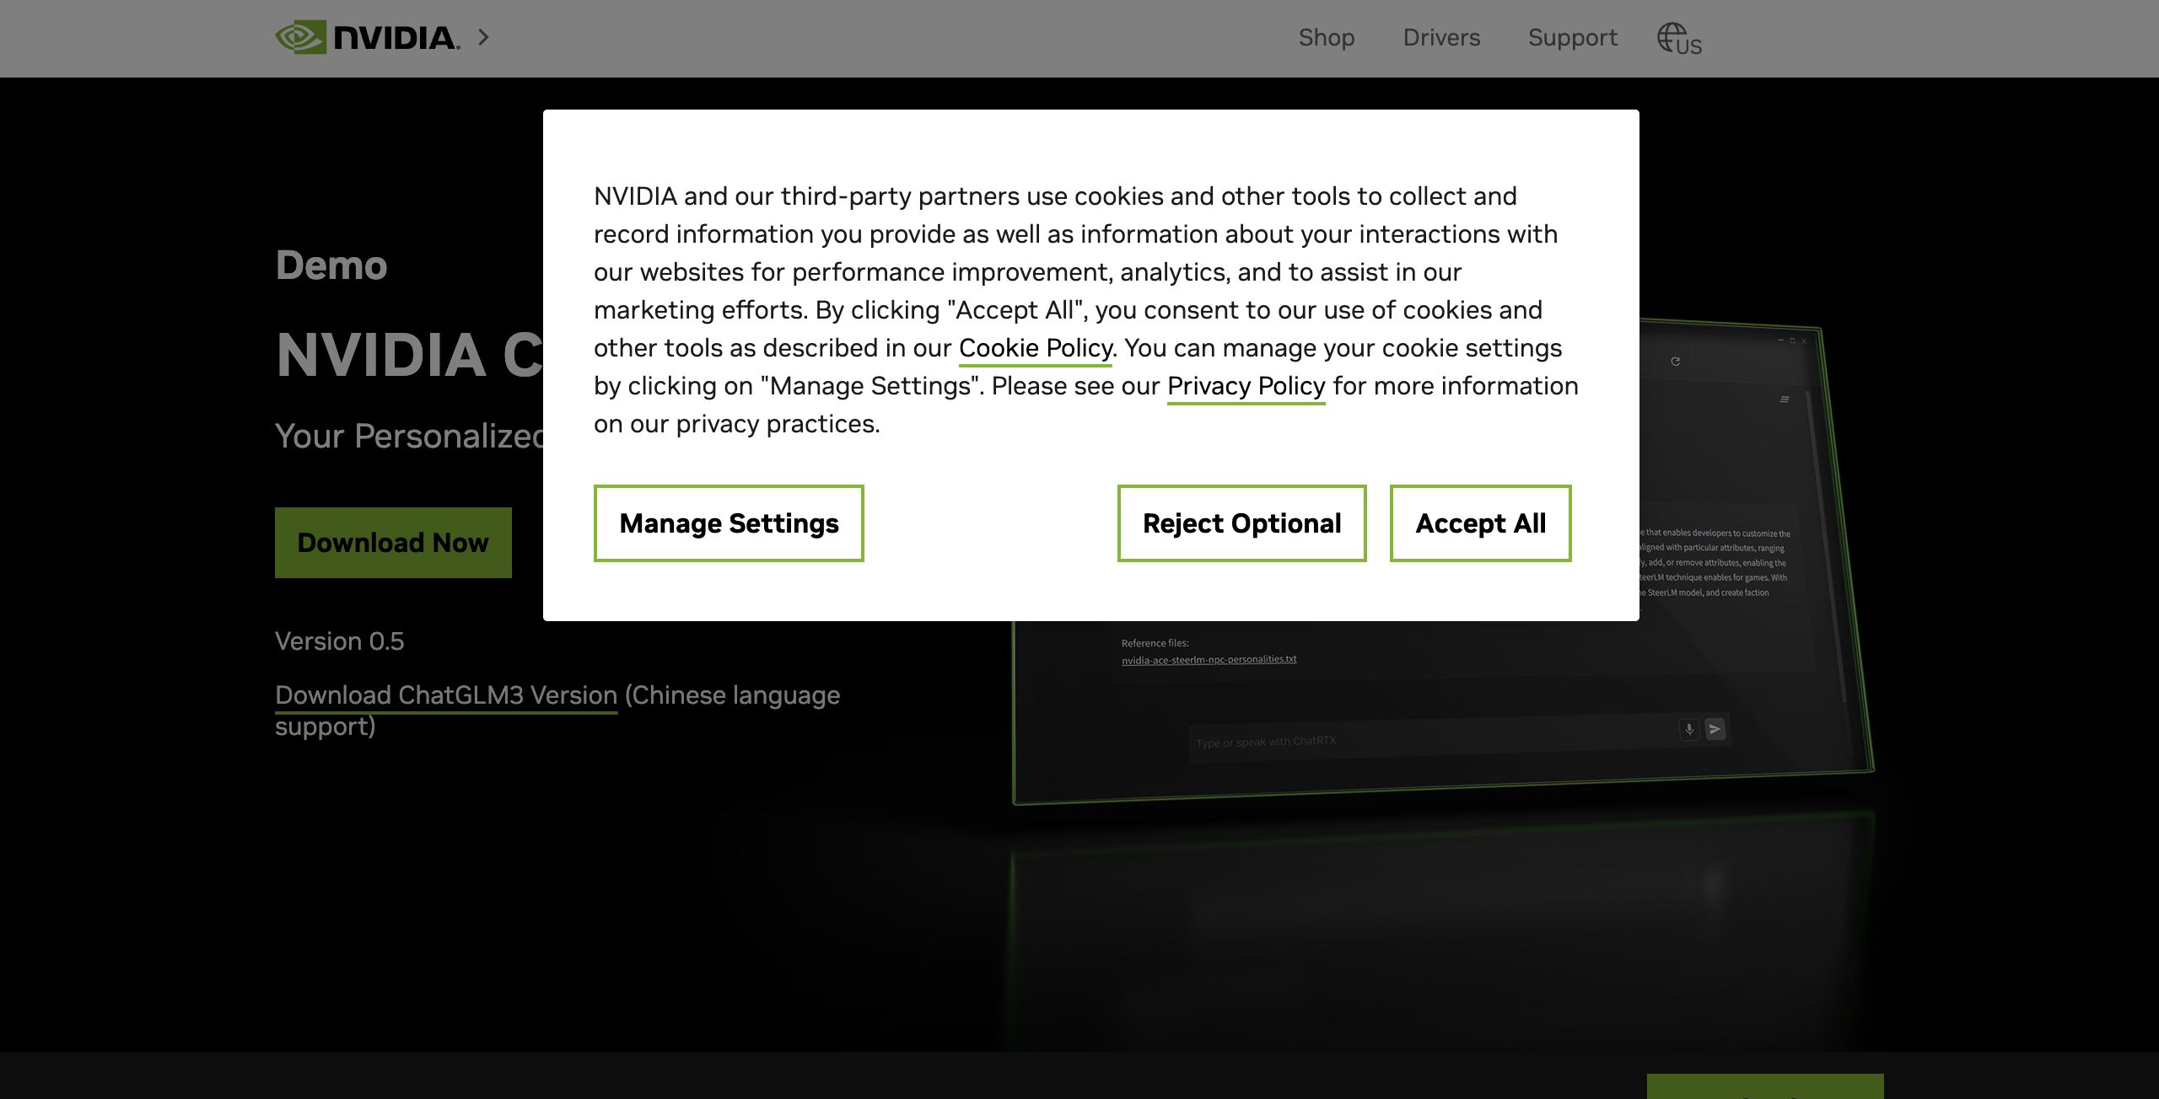Viewport: 2159px width, 1099px height.
Task: Open the Cookie Policy link
Action: (1035, 348)
